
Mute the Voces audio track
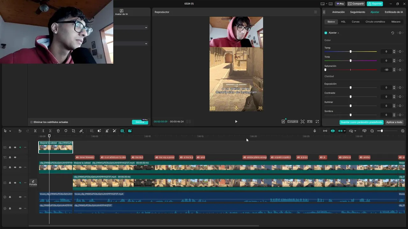20,197
